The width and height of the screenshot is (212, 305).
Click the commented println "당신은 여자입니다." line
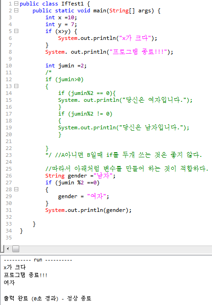[125, 100]
